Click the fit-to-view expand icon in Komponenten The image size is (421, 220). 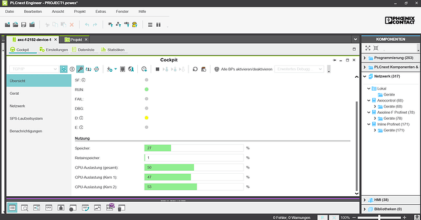click(x=368, y=48)
